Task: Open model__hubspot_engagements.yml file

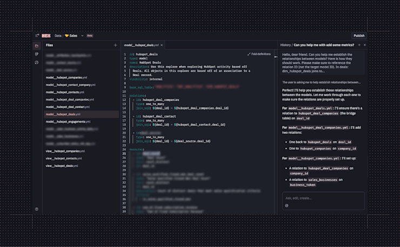Action: tap(68, 122)
